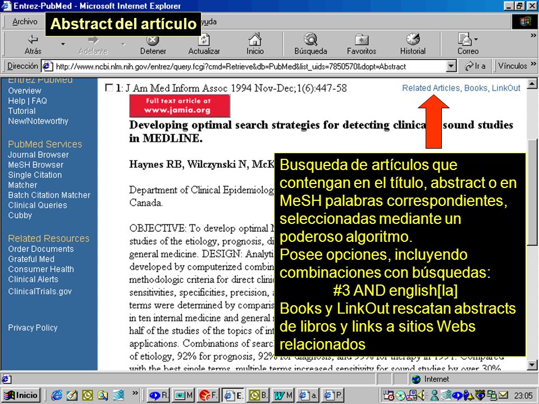Viewport: 539px width, 404px height.
Task: Click the Vínculos links bar label
Action: [512, 66]
